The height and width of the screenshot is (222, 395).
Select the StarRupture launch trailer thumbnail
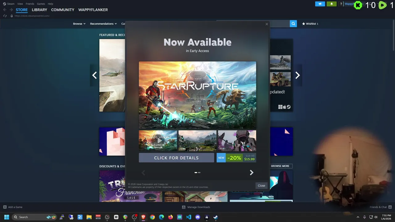(x=158, y=141)
